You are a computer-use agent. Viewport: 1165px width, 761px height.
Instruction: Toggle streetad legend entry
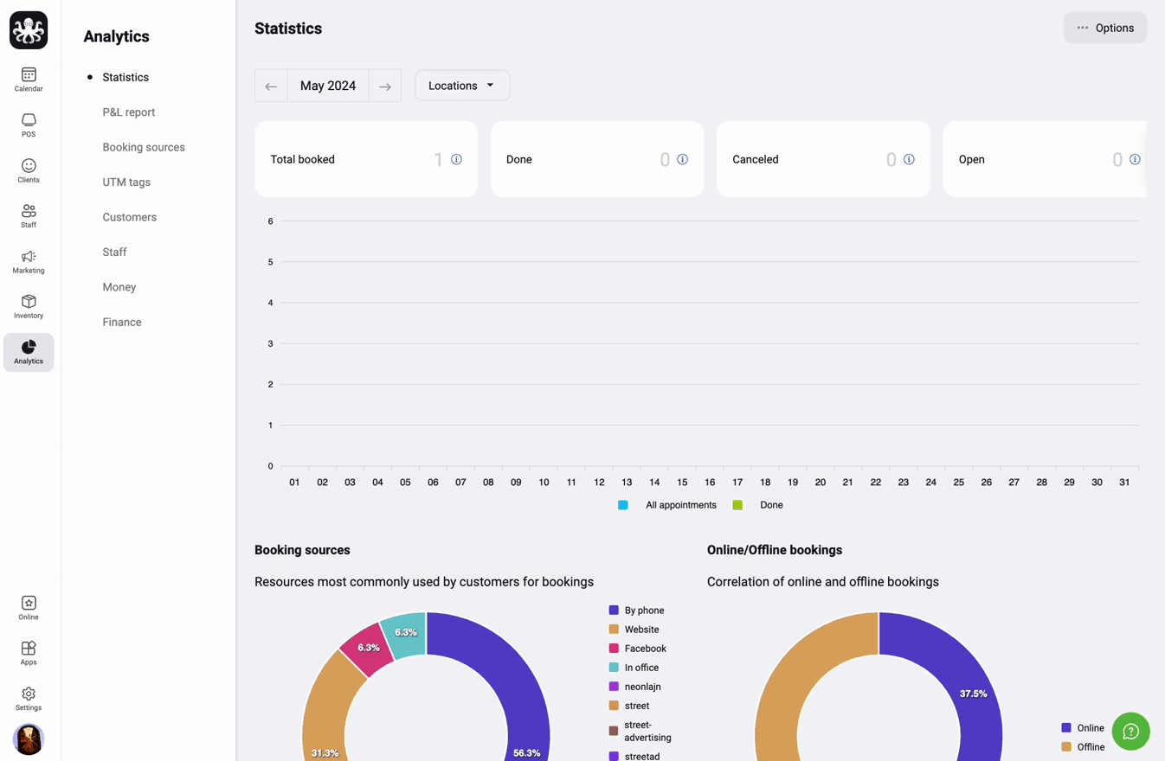tap(634, 757)
